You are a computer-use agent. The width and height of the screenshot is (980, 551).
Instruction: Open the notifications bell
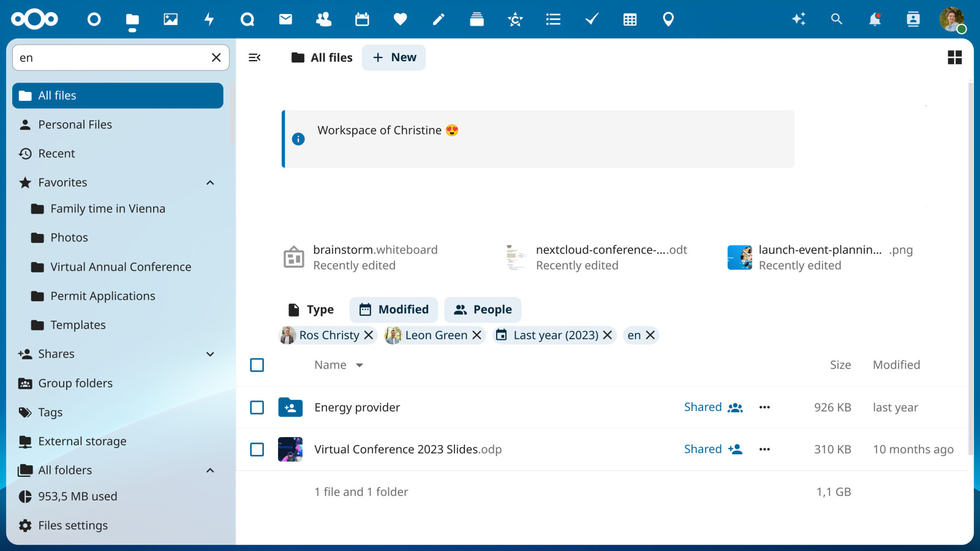875,20
